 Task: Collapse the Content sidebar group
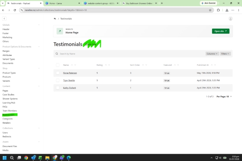click(39, 86)
